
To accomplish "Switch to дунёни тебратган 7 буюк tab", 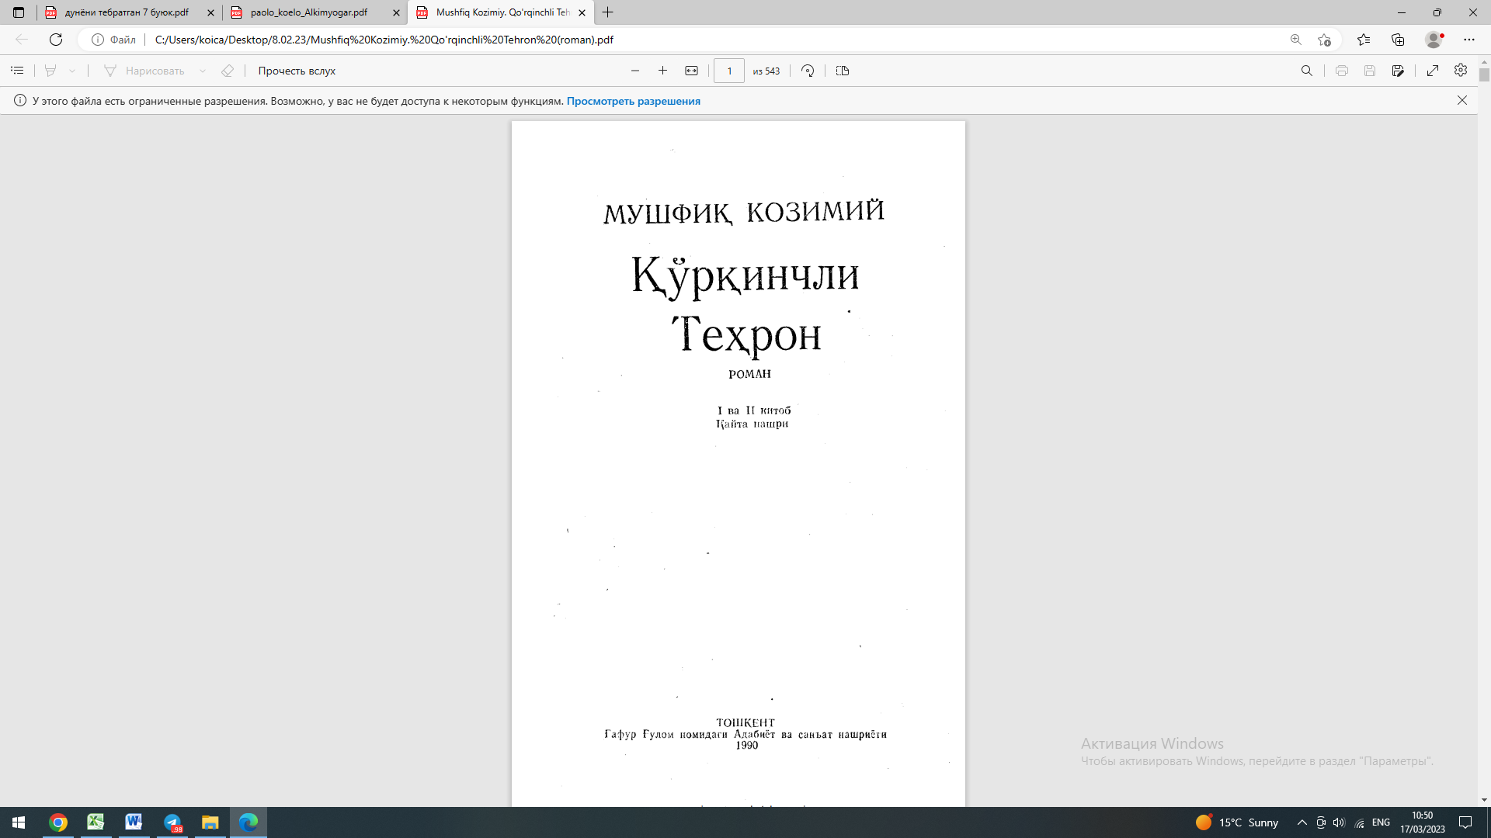I will [x=127, y=12].
